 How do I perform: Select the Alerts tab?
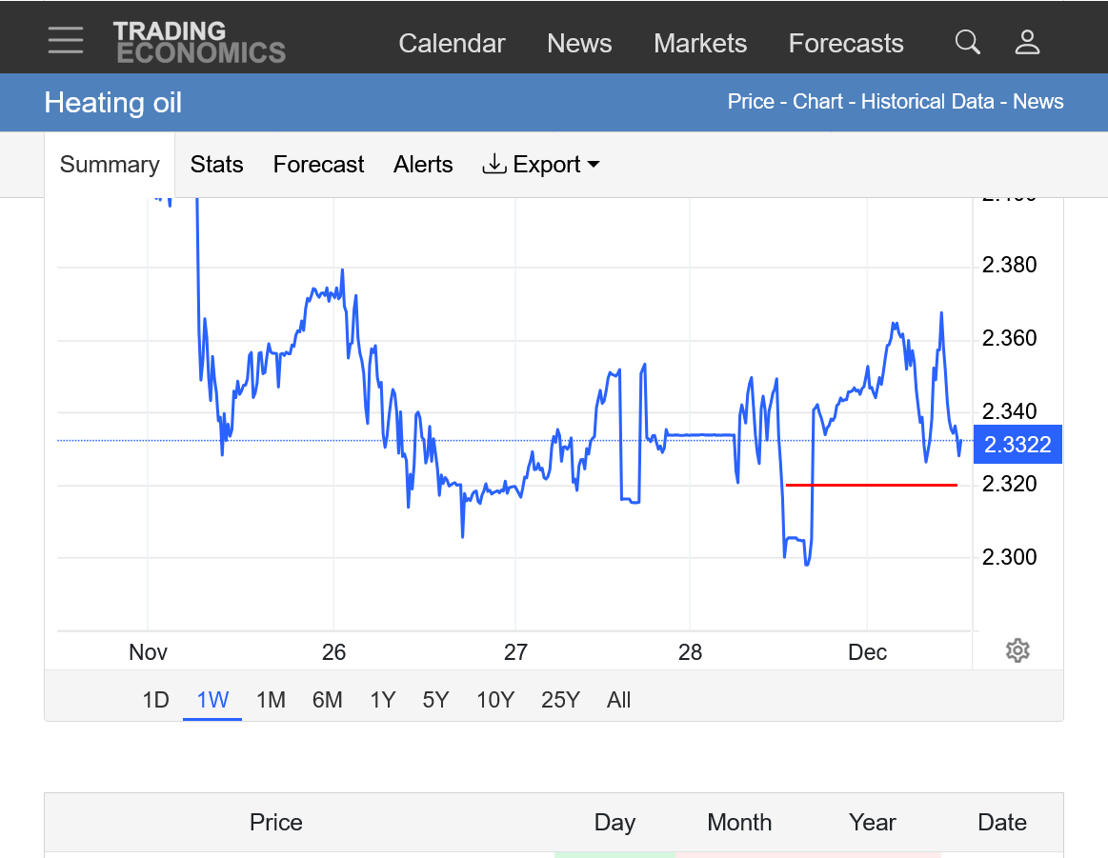click(x=423, y=165)
